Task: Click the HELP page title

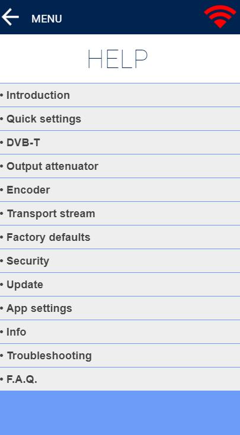Action: (x=117, y=59)
